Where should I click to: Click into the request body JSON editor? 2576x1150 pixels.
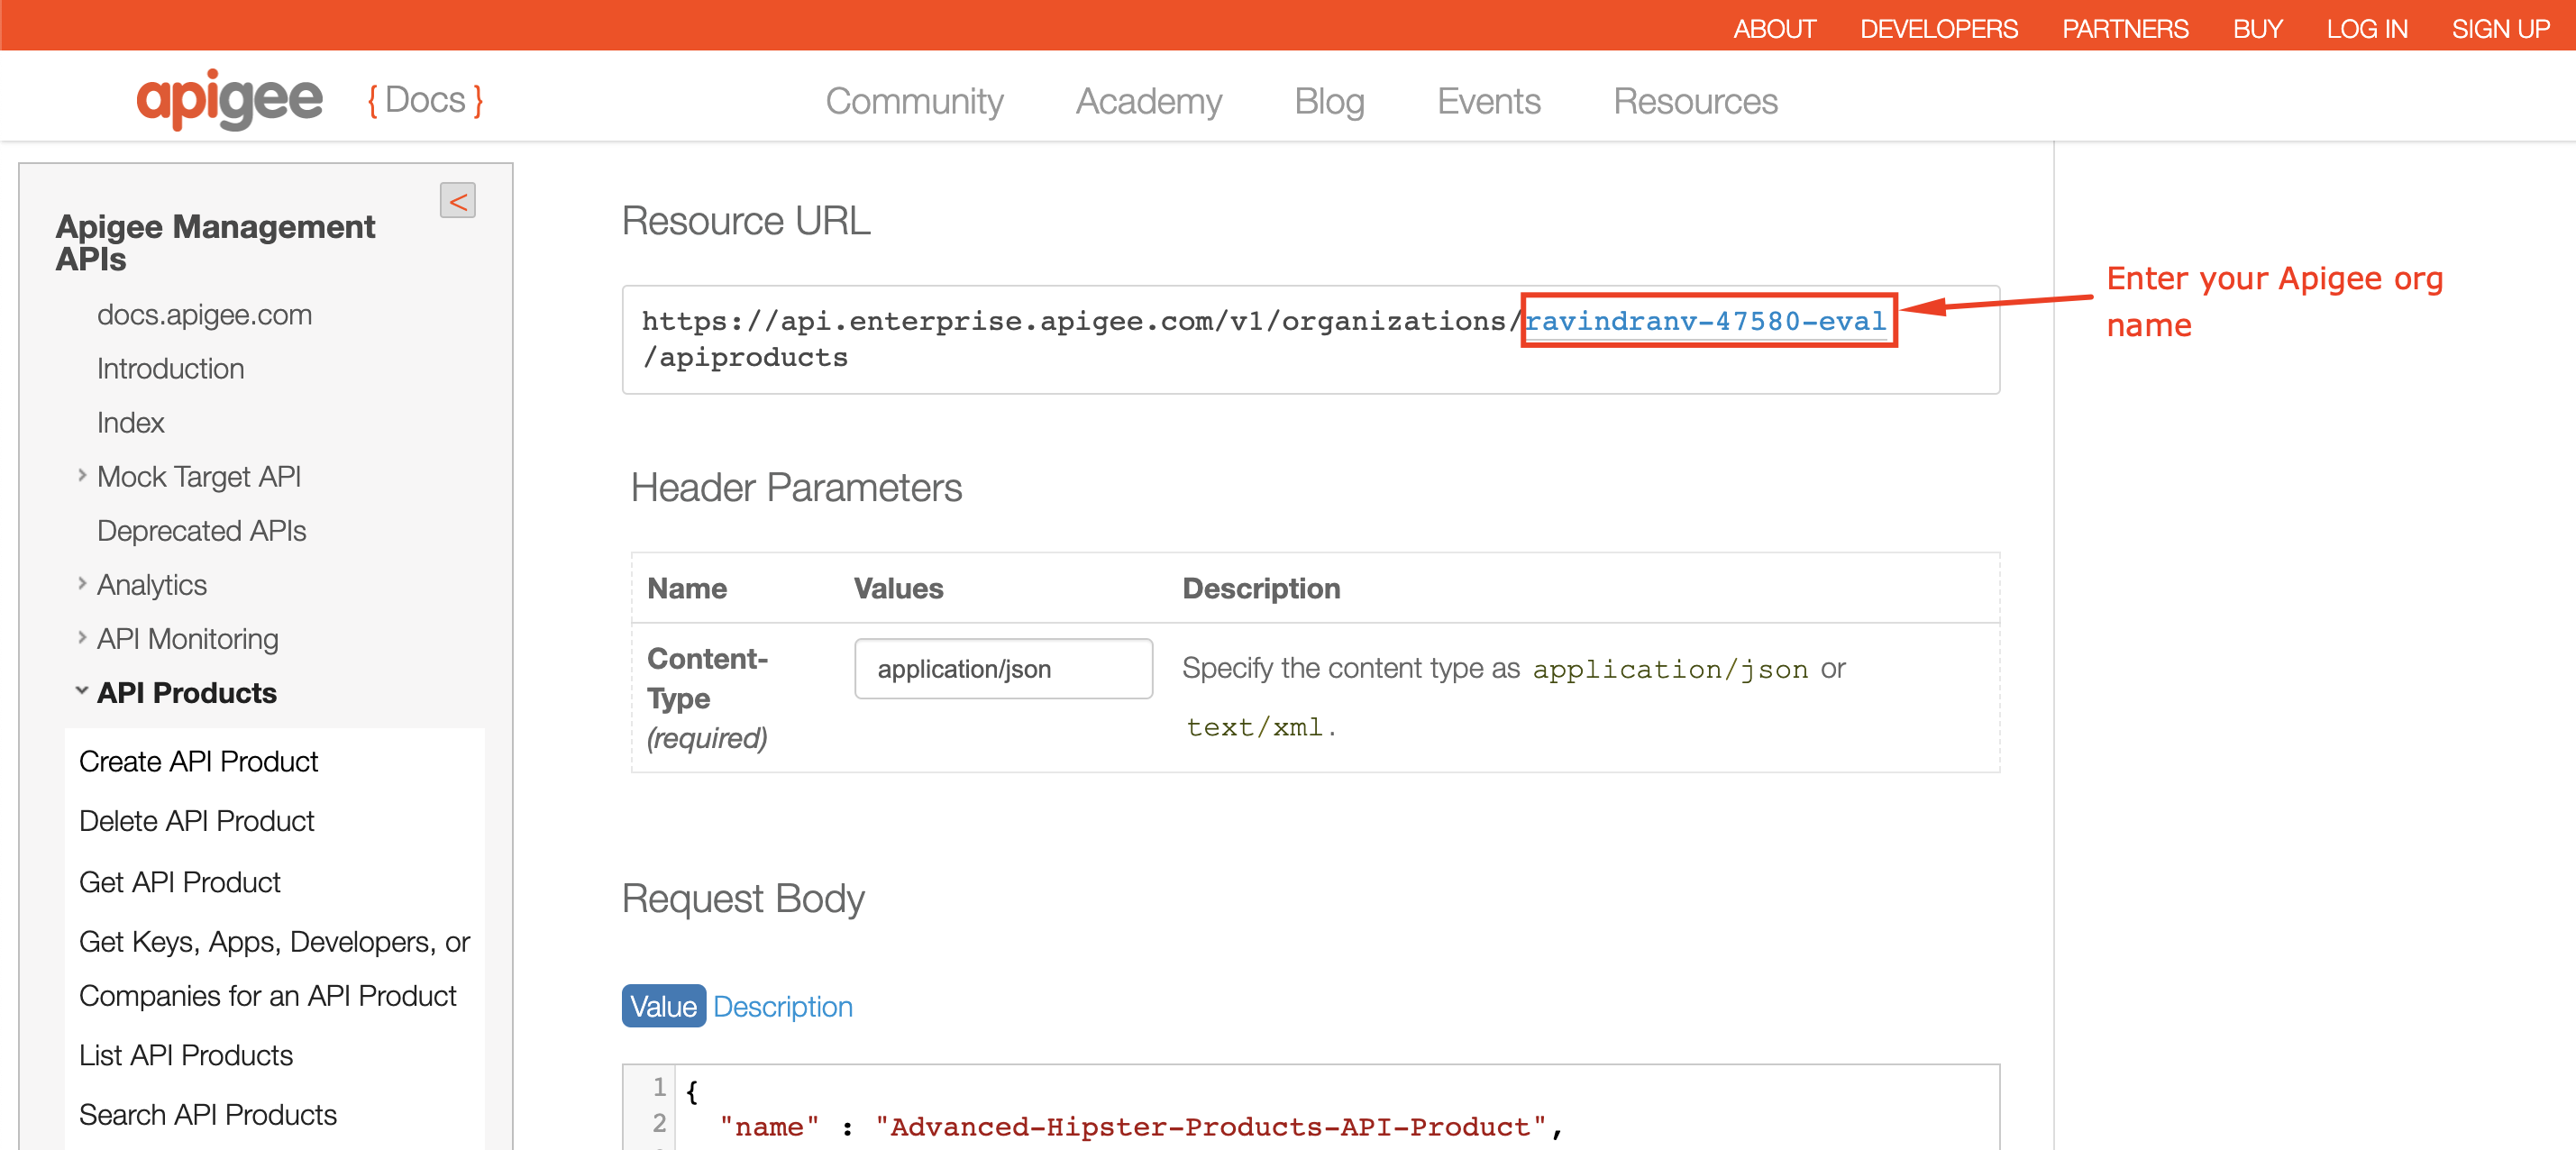point(1310,1108)
